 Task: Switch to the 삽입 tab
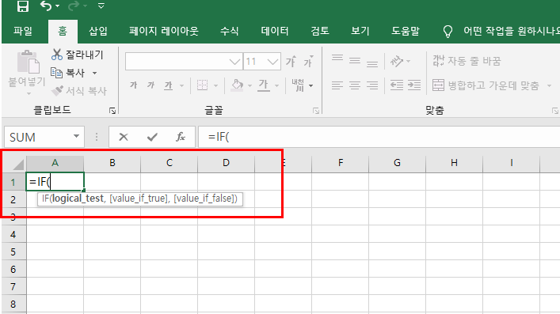(x=98, y=31)
